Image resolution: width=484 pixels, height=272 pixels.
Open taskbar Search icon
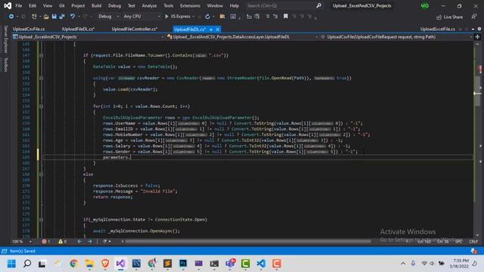pyautogui.click(x=27, y=264)
